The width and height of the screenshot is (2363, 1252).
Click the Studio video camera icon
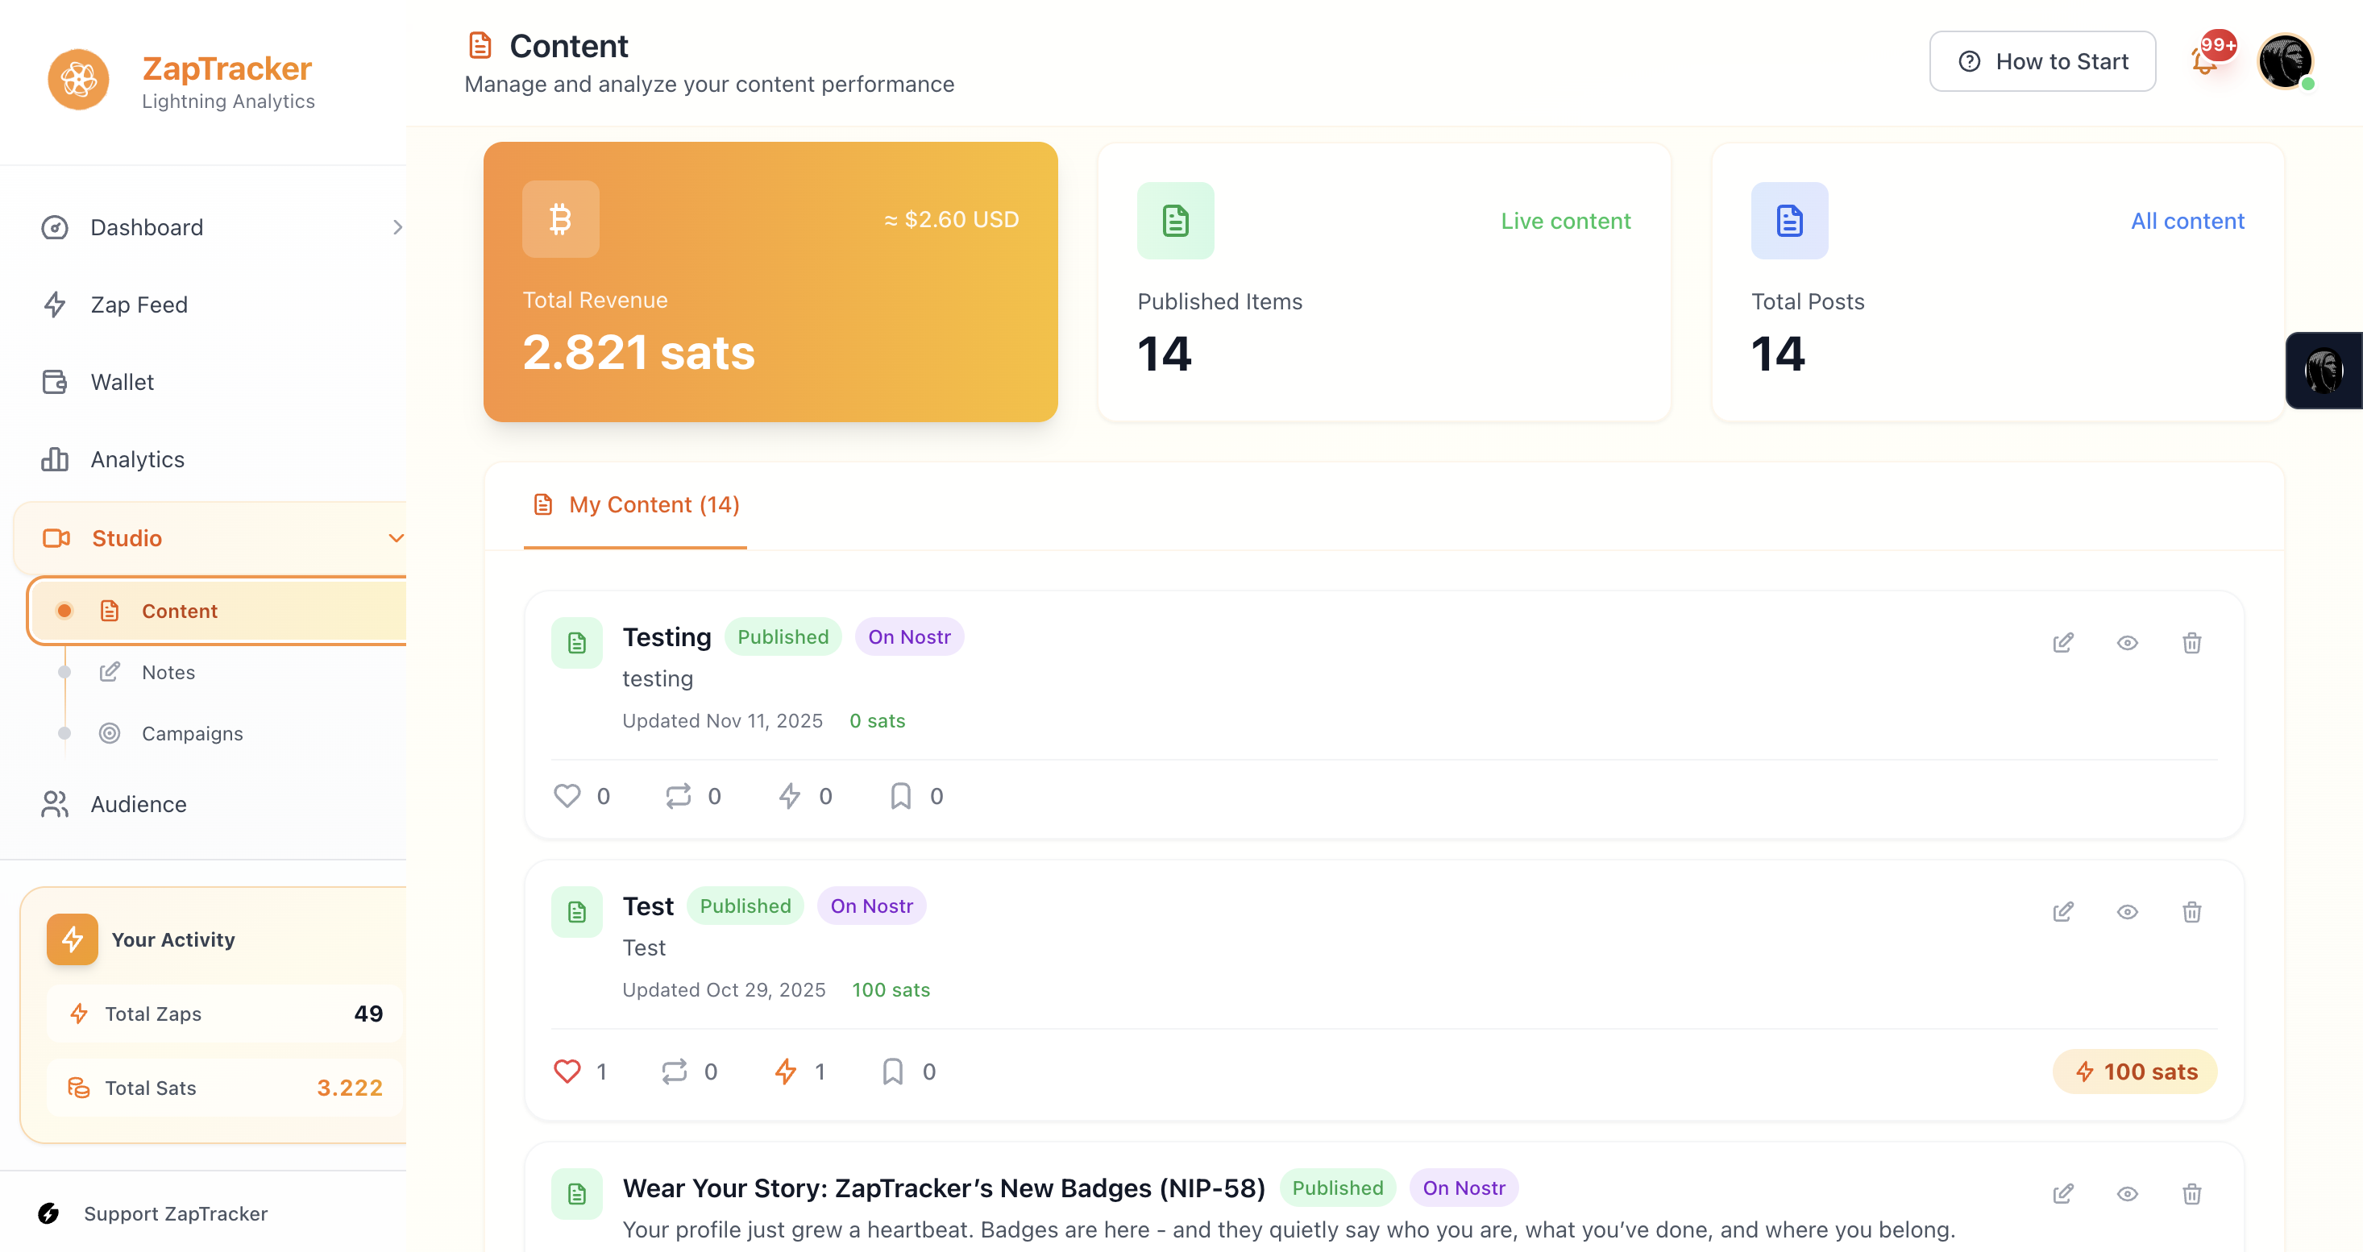click(x=56, y=538)
